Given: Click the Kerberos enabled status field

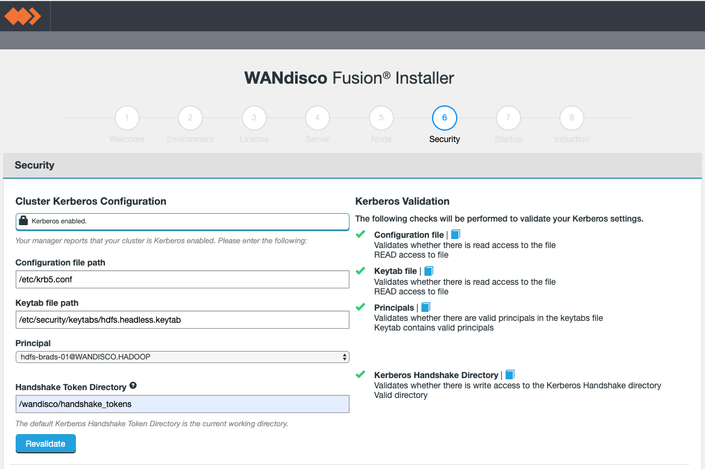Looking at the screenshot, I should 182,222.
